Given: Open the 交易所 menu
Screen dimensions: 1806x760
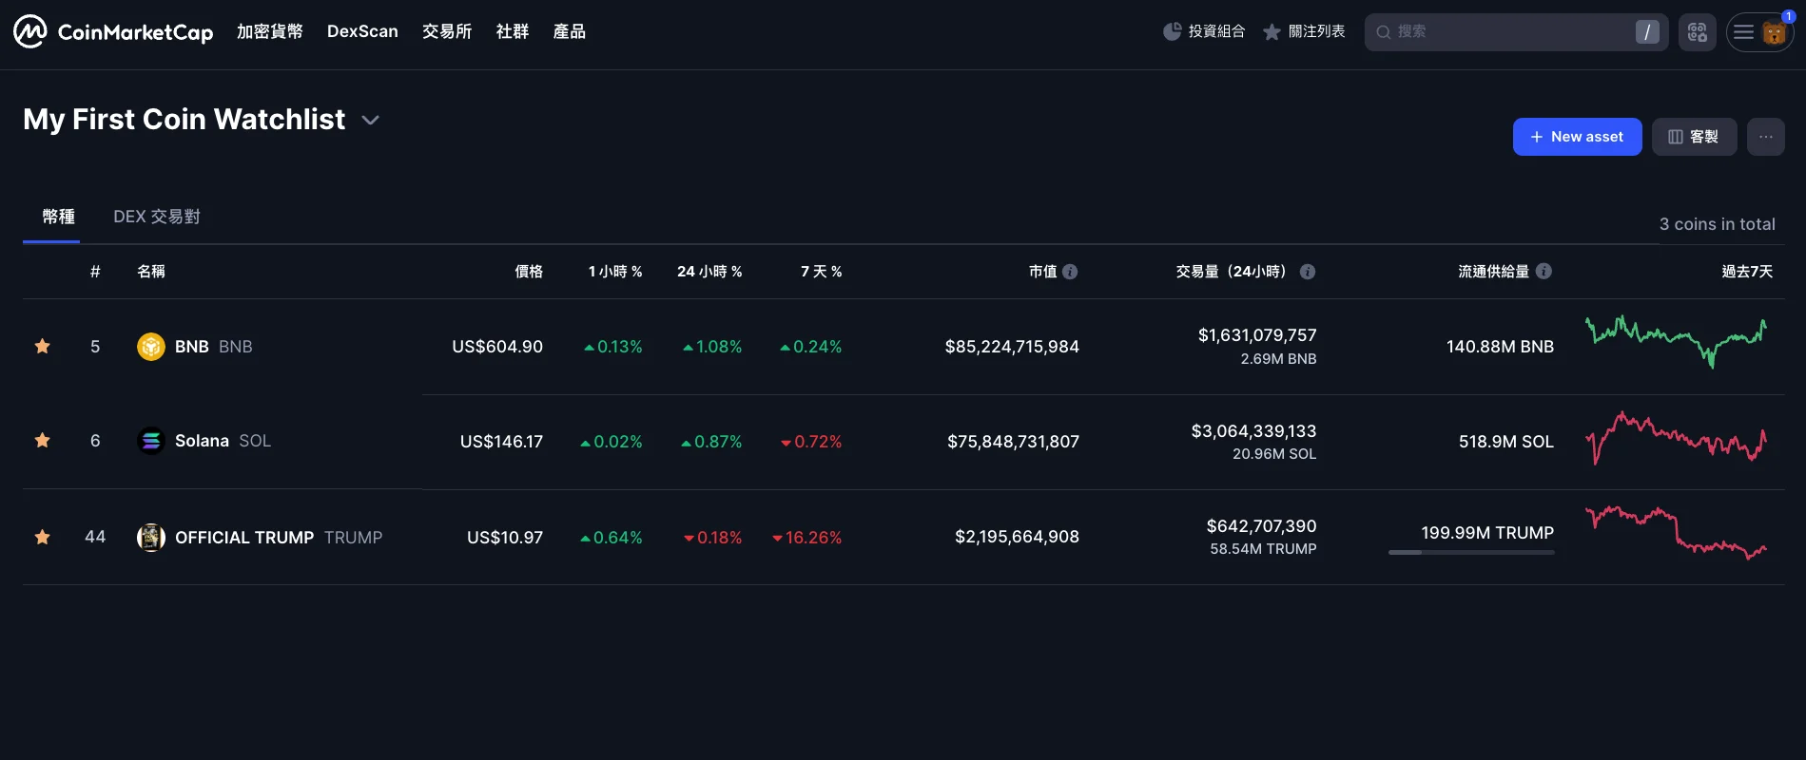Looking at the screenshot, I should click(447, 31).
